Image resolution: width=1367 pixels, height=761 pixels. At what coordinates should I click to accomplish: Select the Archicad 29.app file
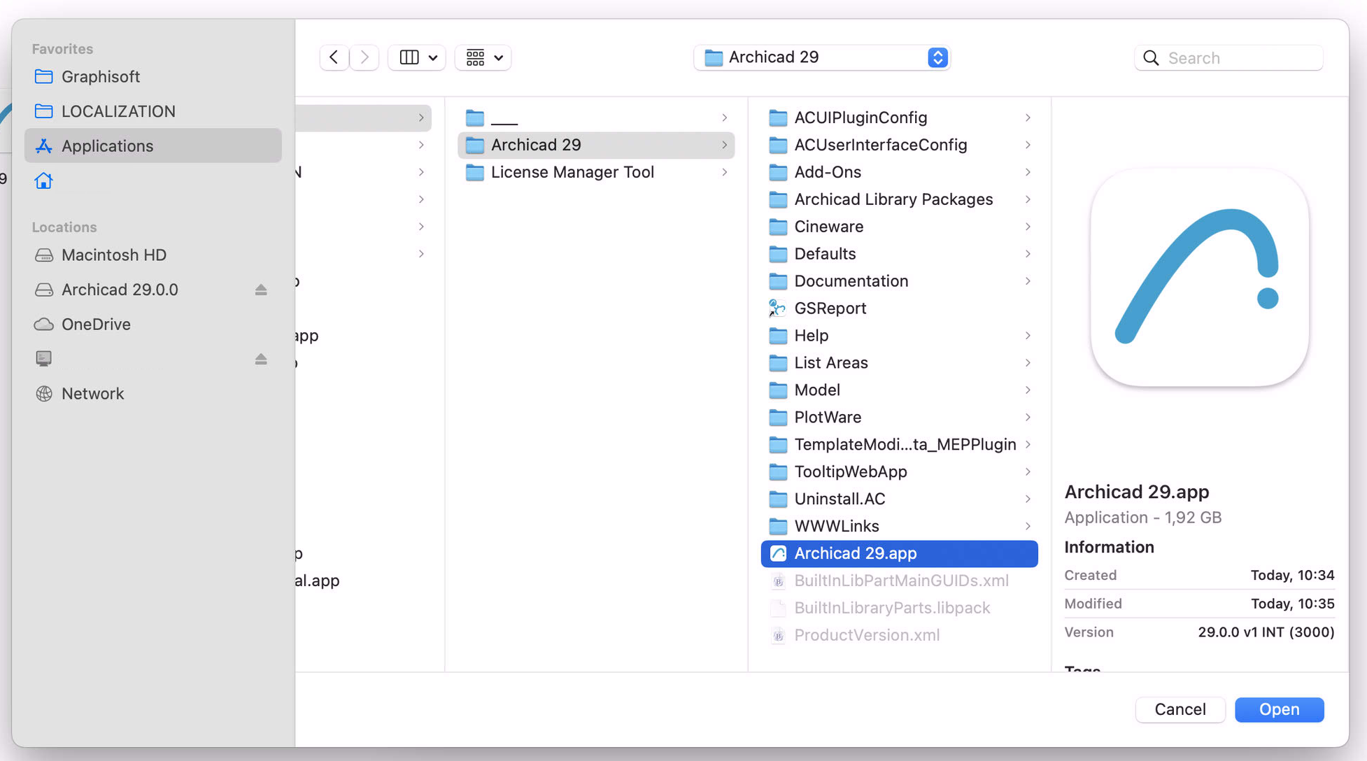855,553
